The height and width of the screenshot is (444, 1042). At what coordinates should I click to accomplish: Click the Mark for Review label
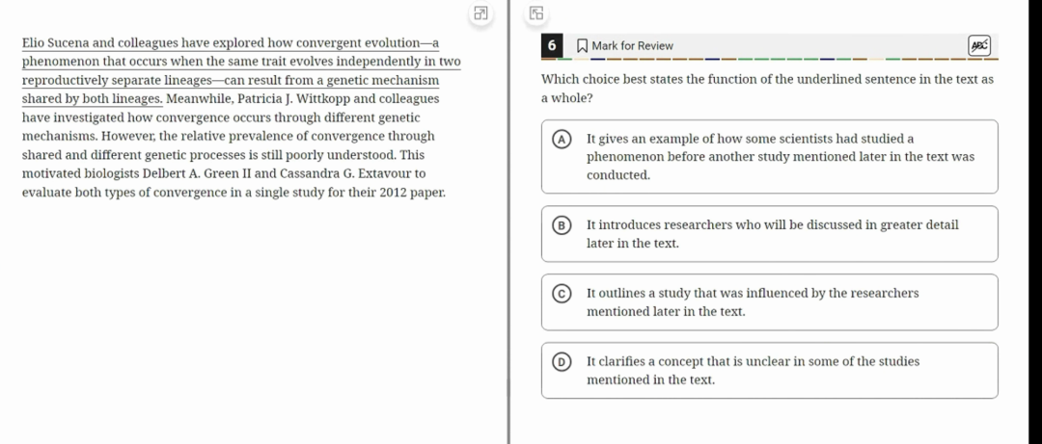point(632,46)
